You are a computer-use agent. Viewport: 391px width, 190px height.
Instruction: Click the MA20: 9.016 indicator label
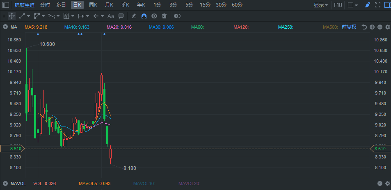coord(119,27)
